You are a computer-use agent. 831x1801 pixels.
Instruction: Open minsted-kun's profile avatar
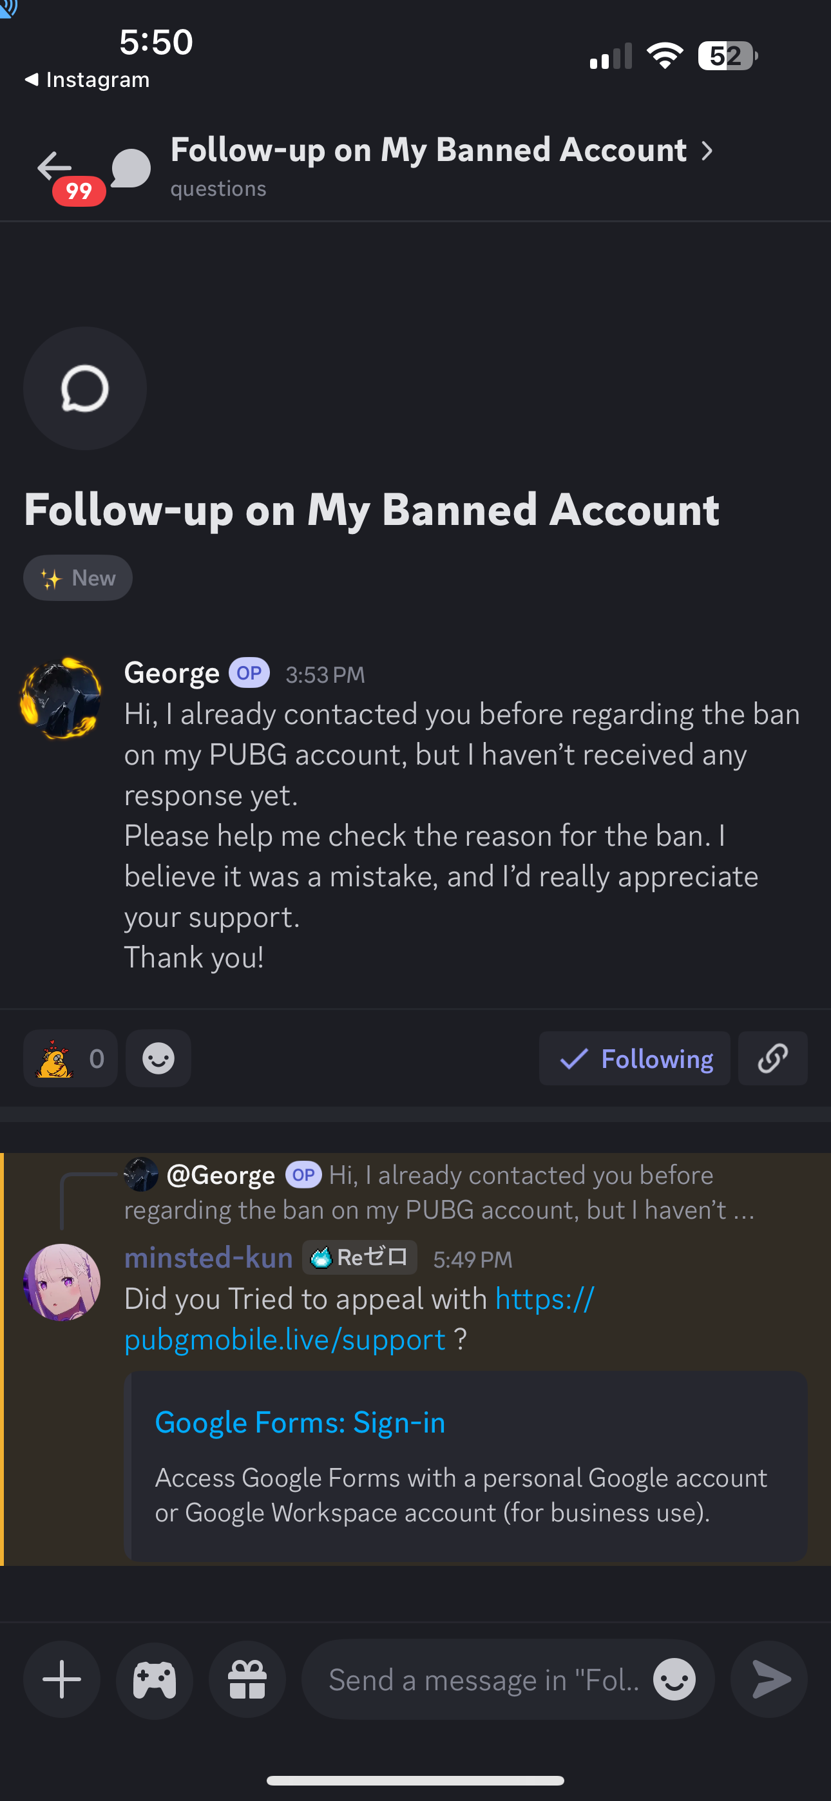(x=62, y=1282)
